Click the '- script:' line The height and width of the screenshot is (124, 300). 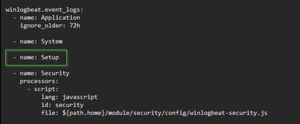[x=43, y=89]
